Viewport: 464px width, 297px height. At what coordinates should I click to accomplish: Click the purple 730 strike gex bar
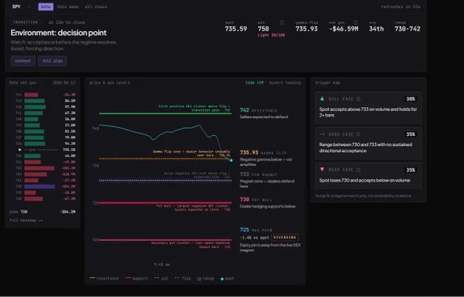point(40,186)
